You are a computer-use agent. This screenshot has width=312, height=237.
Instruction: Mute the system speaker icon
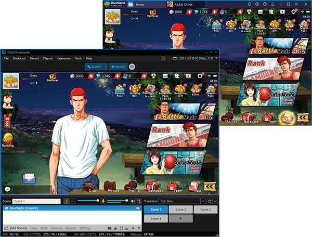(133, 201)
